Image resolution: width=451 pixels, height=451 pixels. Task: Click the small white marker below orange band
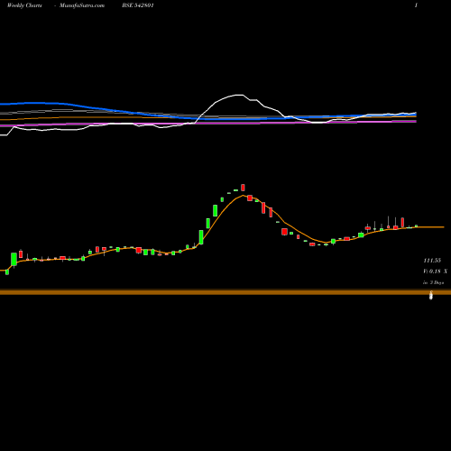click(x=431, y=296)
